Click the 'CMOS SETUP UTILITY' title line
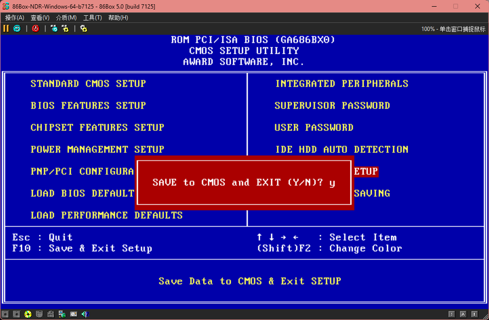This screenshot has width=489, height=320. 244,51
